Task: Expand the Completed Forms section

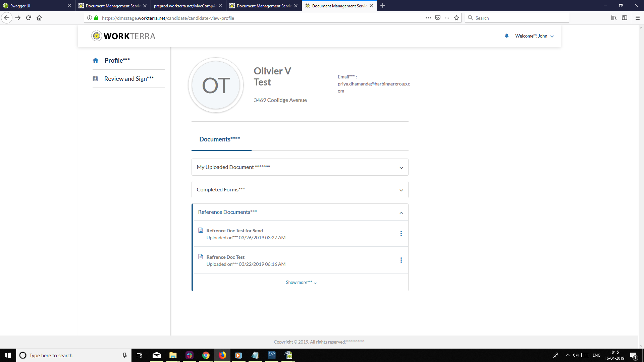Action: [300, 189]
